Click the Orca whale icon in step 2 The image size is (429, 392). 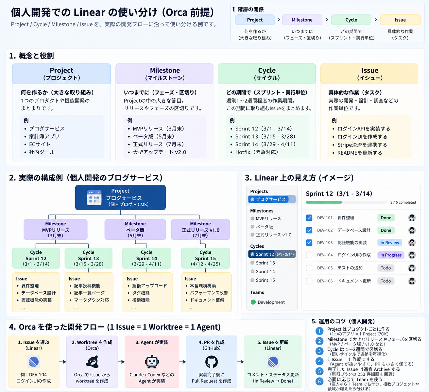tap(92, 362)
